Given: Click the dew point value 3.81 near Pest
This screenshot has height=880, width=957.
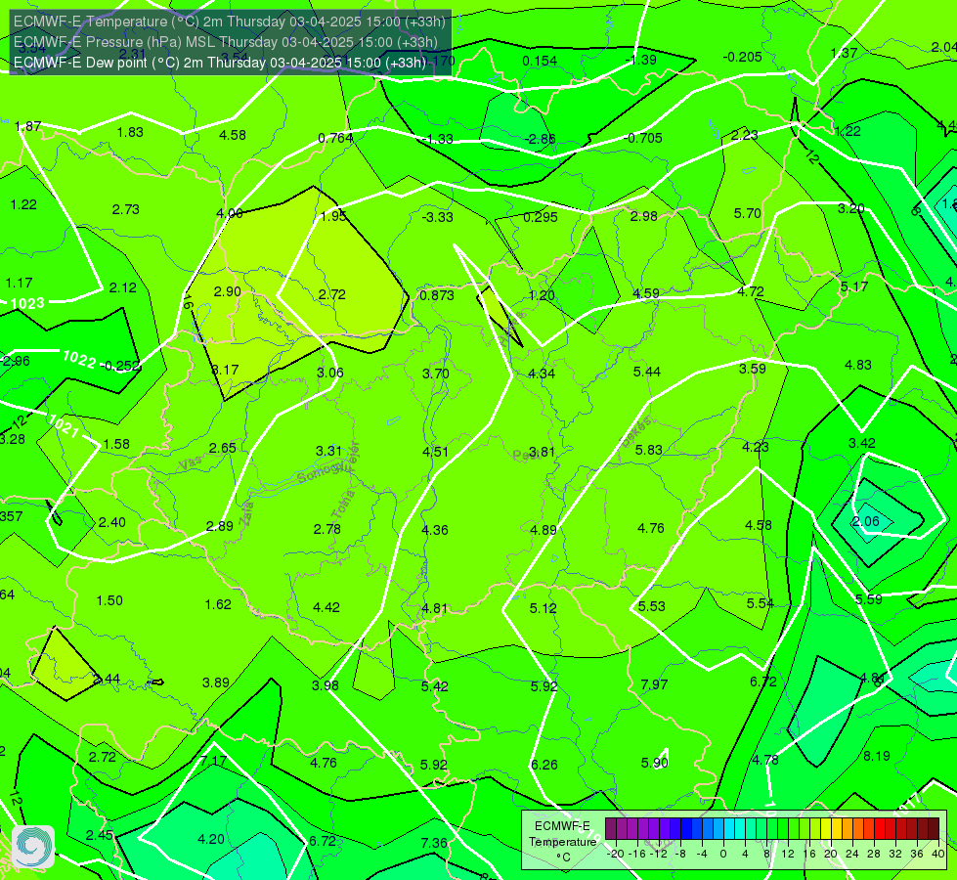Looking at the screenshot, I should coord(542,452).
